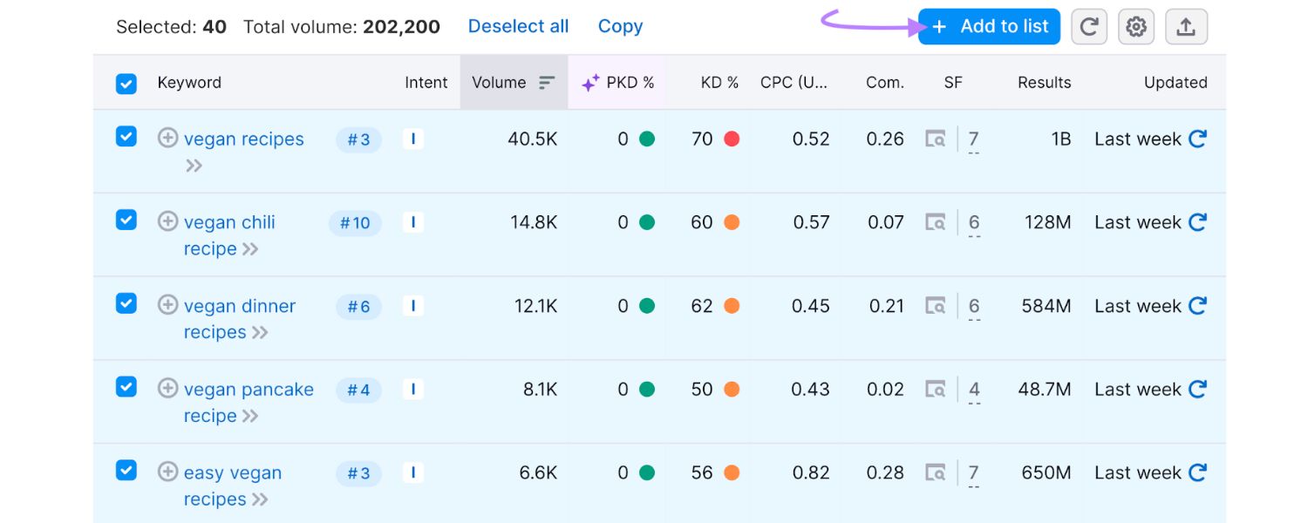Click the purple sparkle icon beside PKD %

click(x=589, y=82)
